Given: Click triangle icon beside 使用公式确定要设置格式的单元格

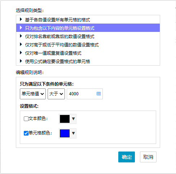Looking at the screenshot, I should pos(21,61).
